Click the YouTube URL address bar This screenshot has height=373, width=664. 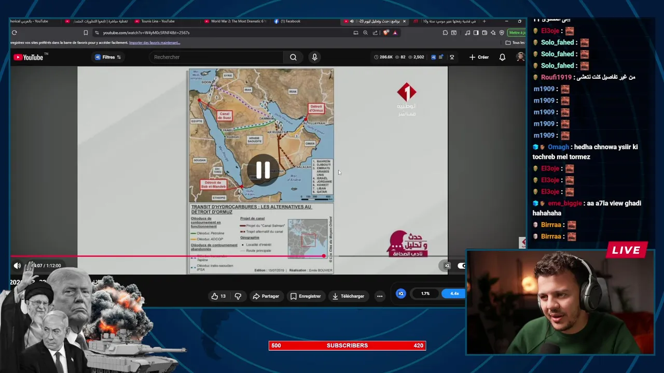pos(223,33)
